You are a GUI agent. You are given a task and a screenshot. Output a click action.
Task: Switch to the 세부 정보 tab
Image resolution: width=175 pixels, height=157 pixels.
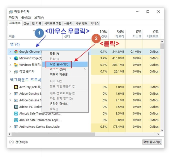(81, 23)
